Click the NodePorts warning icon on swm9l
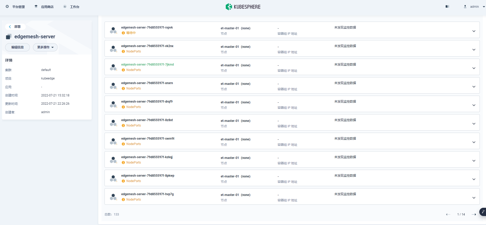Viewport: 486px width, 225px height. click(x=123, y=144)
